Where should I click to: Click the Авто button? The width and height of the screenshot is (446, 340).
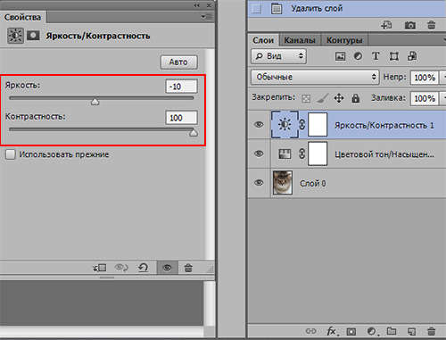178,62
